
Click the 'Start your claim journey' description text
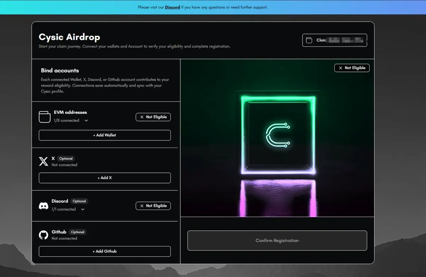(135, 46)
